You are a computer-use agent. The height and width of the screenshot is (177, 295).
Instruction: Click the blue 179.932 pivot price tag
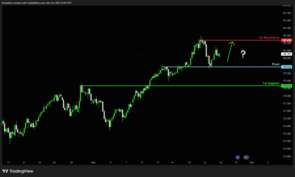click(x=286, y=67)
